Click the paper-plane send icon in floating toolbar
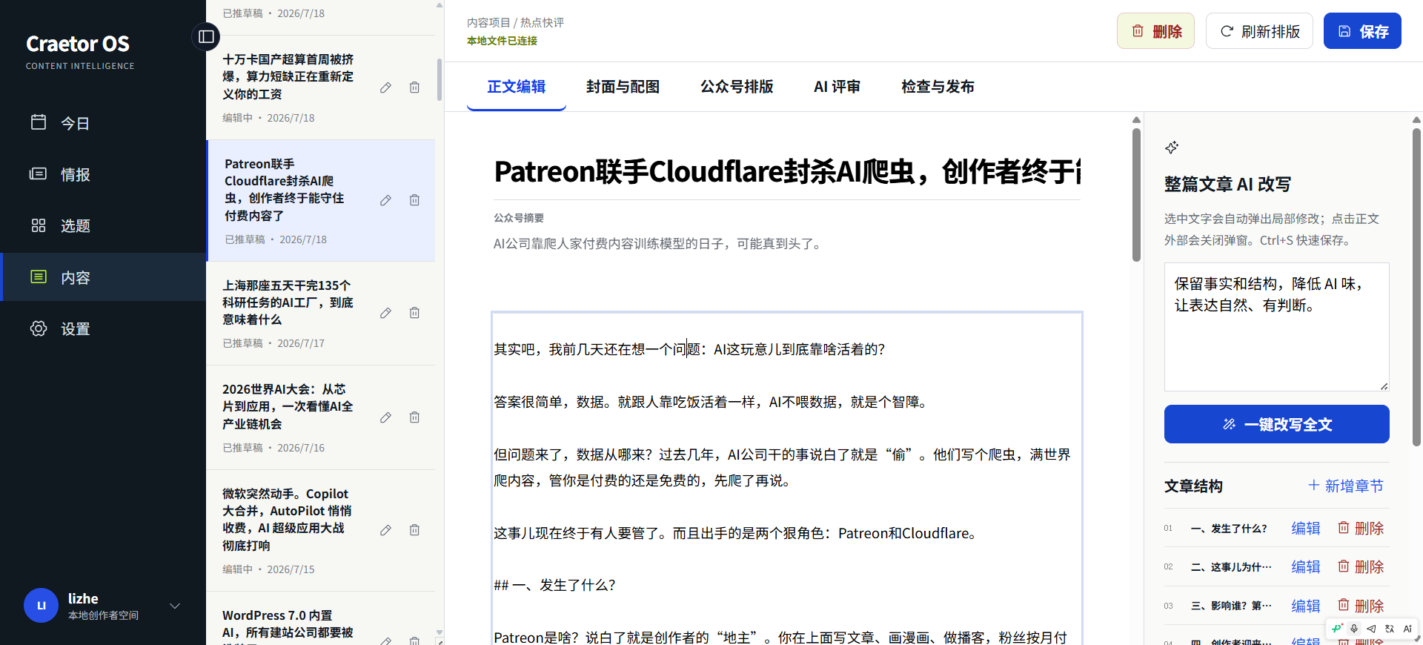The width and height of the screenshot is (1423, 645). coord(1371,629)
